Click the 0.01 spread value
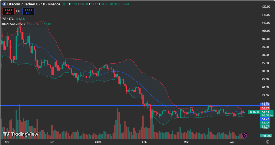This screenshot has width=275, height=145. click(18, 11)
